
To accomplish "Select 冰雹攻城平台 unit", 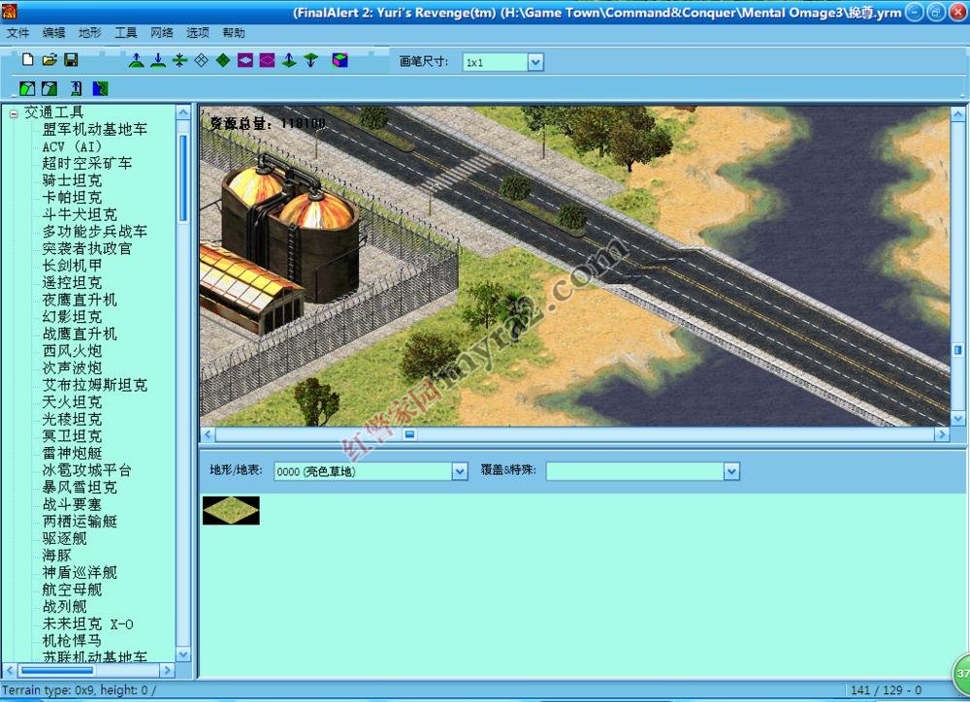I will [87, 470].
